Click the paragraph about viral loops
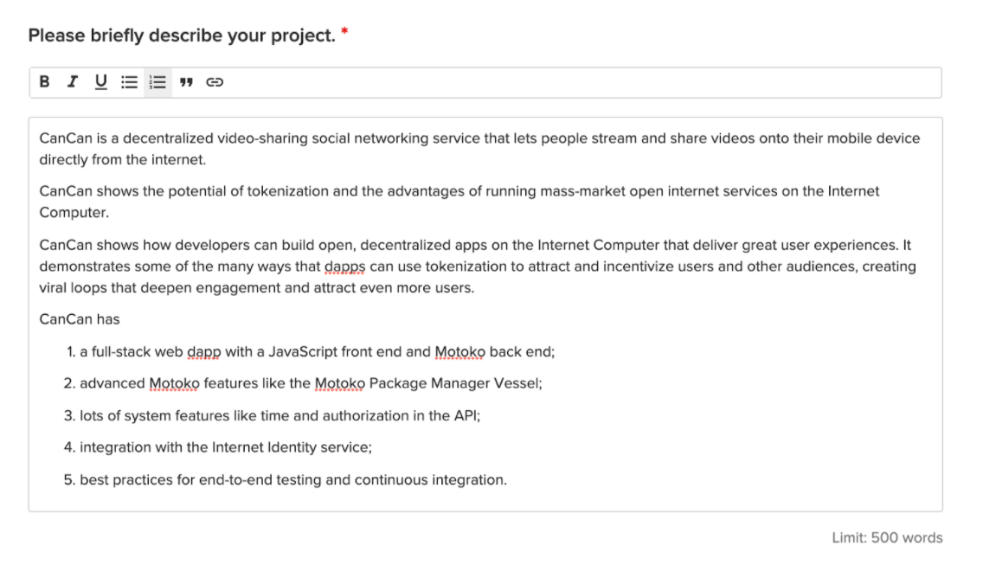 coord(478,267)
